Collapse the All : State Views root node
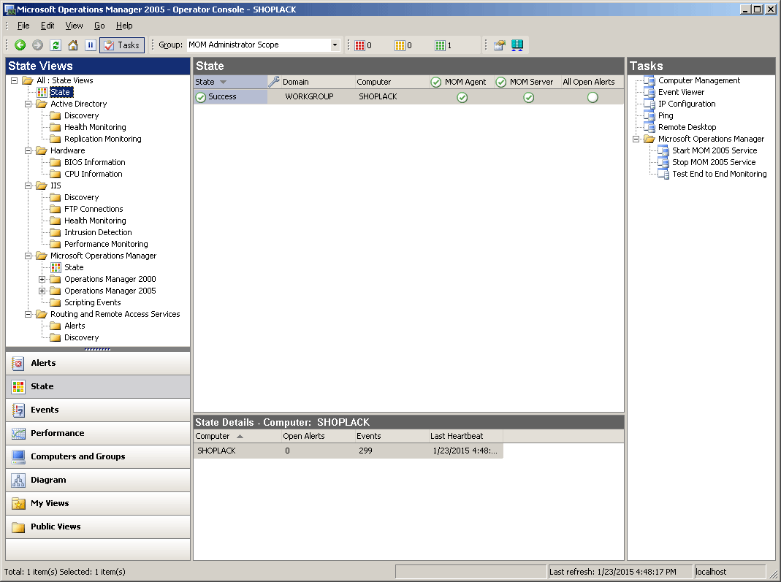 coord(15,80)
